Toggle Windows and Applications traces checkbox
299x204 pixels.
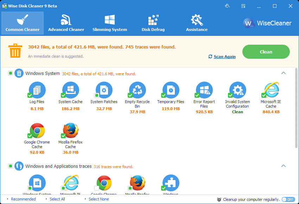point(11,166)
